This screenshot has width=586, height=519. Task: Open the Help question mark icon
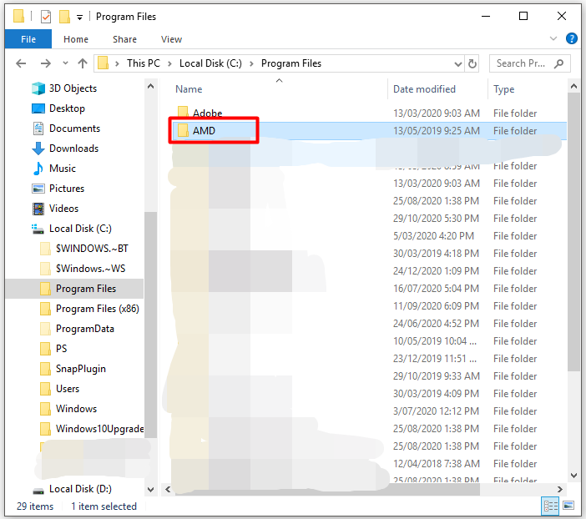click(572, 38)
